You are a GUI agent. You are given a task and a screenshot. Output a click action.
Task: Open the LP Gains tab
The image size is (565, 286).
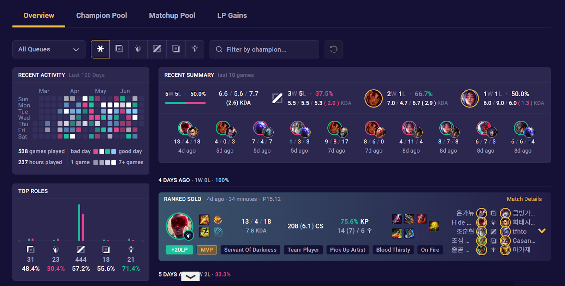click(232, 16)
